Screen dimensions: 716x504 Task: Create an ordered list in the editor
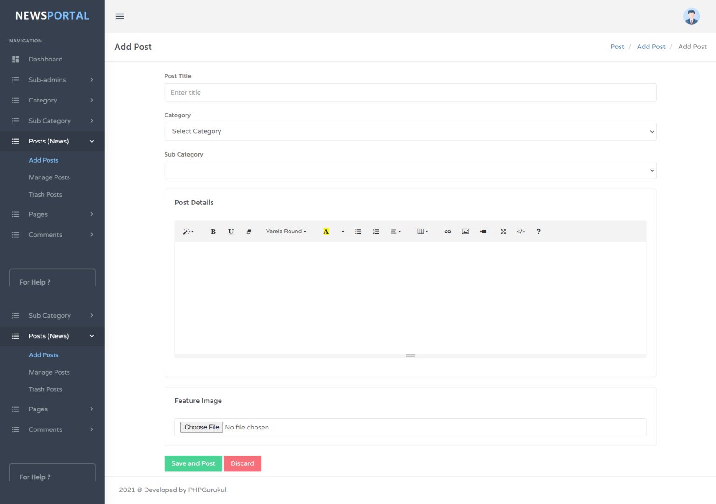coord(376,231)
